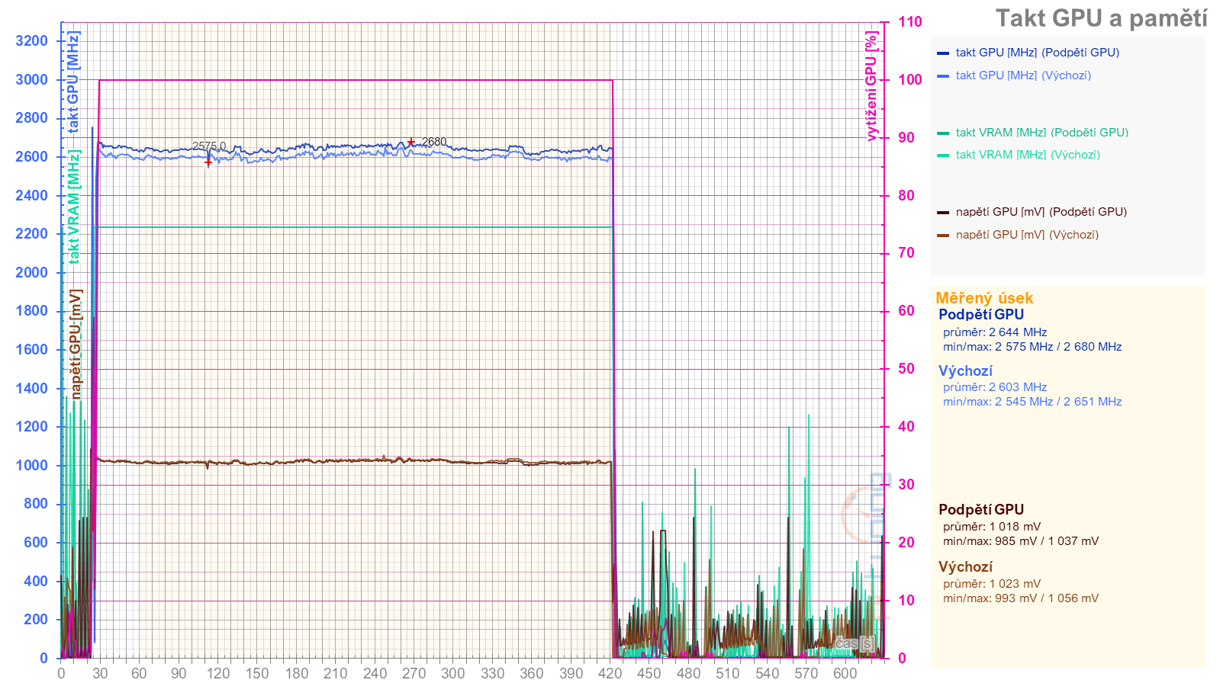Select legend entry 'napětí GPU [mV] (Výchozí)'
The height and width of the screenshot is (683, 1220).
click(x=1027, y=235)
